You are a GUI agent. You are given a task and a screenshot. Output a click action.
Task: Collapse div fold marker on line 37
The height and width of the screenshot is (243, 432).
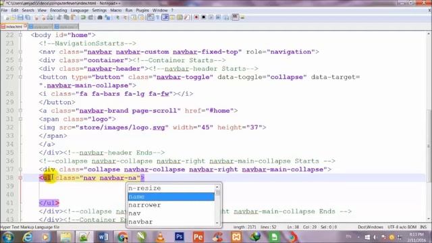point(20,169)
